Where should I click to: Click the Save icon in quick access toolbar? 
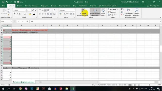click(3, 2)
